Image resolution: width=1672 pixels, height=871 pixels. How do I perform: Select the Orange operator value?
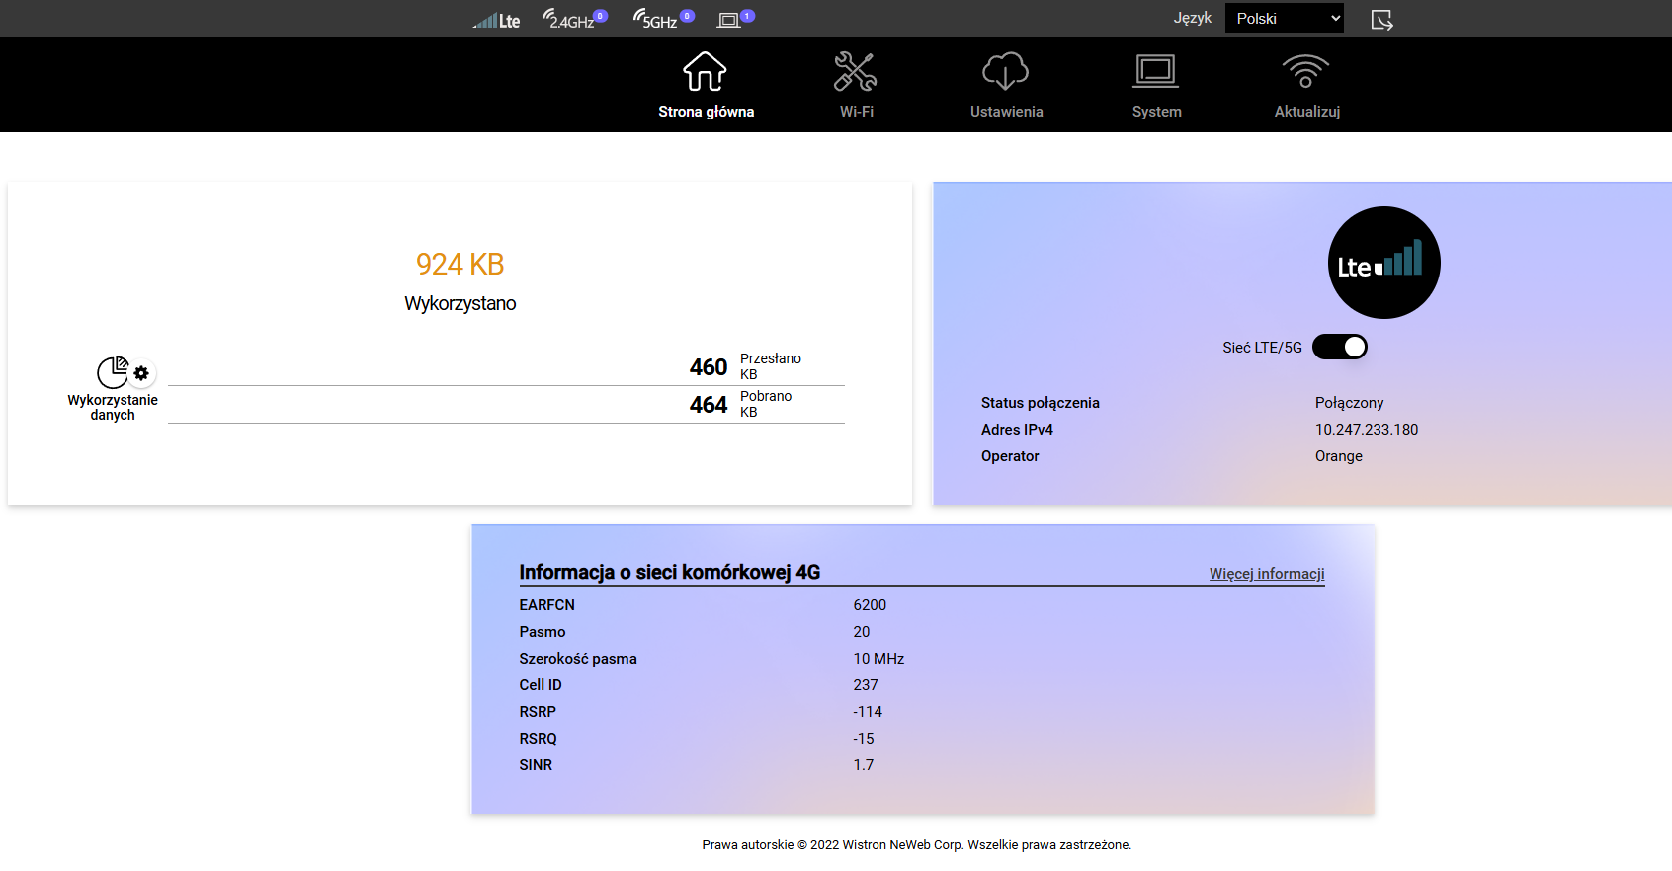[1339, 456]
